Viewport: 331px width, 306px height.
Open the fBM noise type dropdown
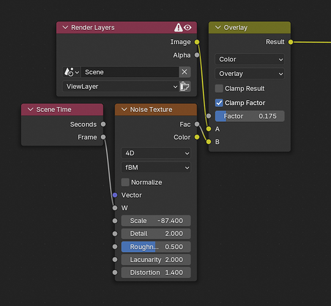(156, 168)
